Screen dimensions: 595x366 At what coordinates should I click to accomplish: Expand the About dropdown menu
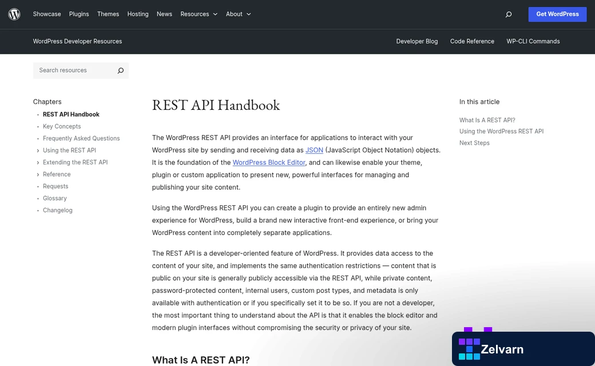point(239,14)
